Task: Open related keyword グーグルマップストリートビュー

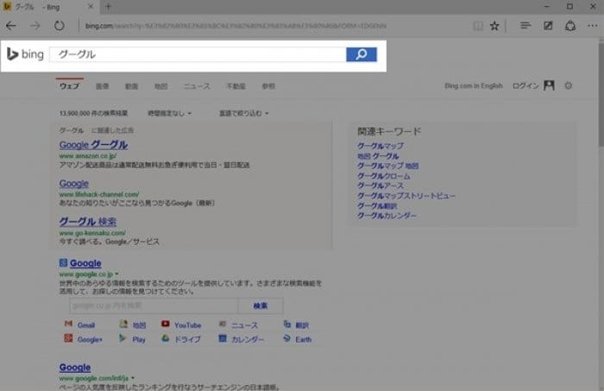Action: point(406,196)
